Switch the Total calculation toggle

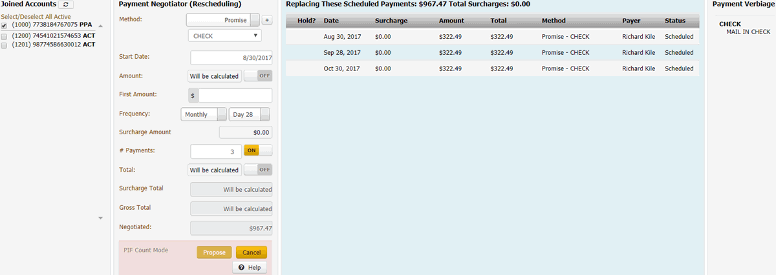(x=257, y=170)
